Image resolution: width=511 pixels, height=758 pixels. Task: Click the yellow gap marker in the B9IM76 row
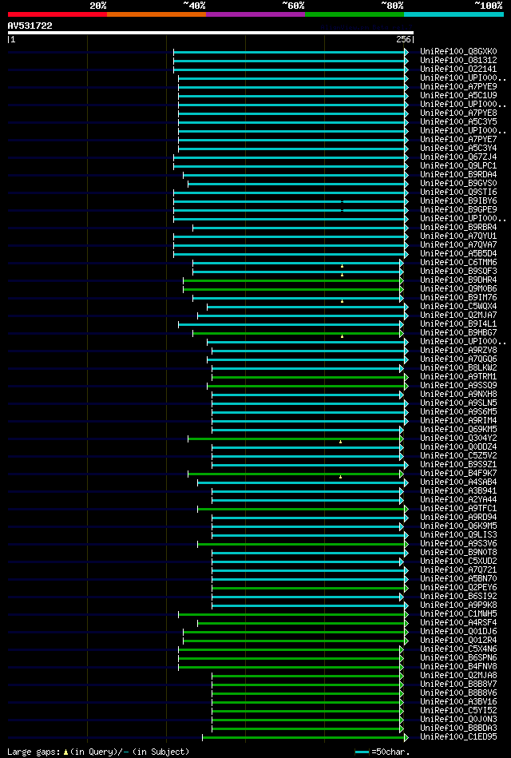[342, 301]
